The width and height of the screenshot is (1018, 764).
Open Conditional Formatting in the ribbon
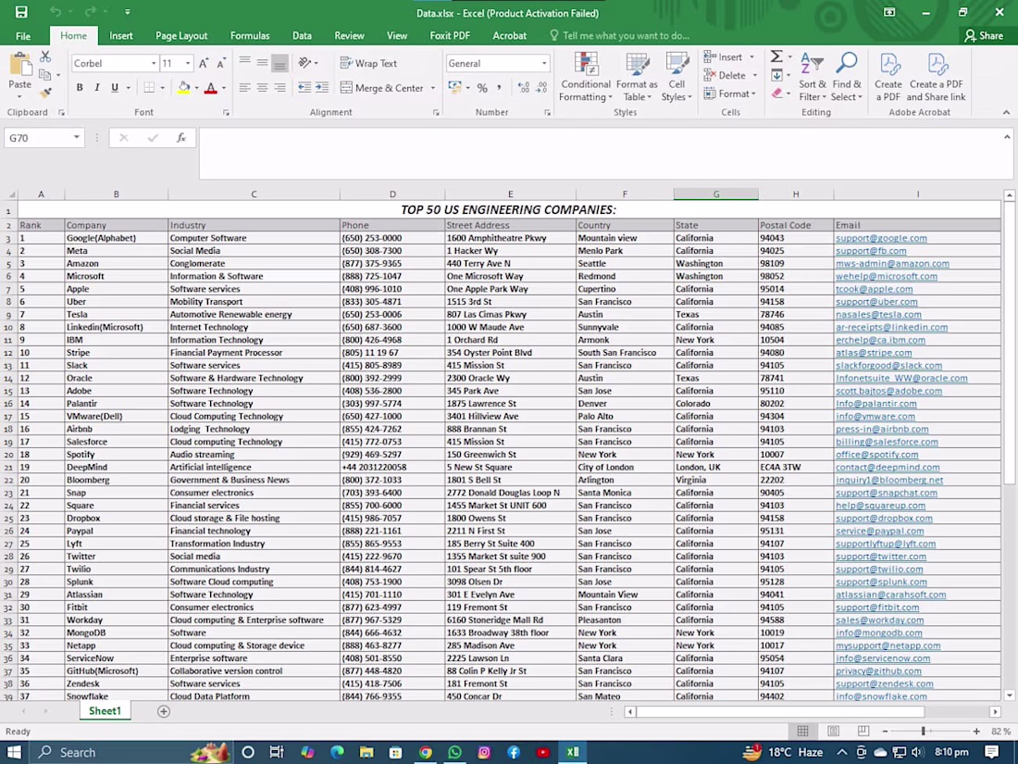coord(585,76)
